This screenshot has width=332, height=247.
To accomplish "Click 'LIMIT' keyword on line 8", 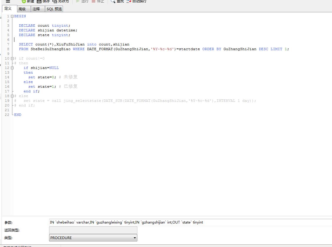I will click(276, 49).
